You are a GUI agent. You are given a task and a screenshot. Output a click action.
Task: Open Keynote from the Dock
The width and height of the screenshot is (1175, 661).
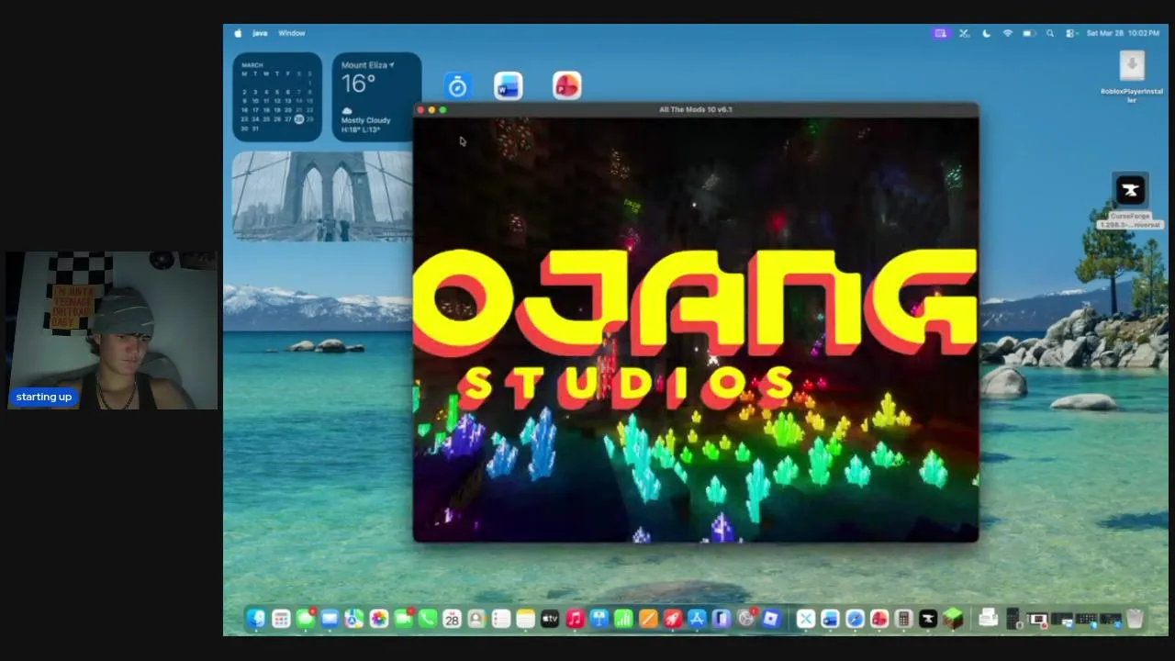click(x=599, y=619)
